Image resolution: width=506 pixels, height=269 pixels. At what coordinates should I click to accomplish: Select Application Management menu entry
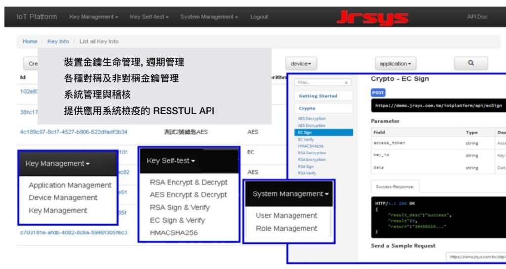(x=70, y=185)
